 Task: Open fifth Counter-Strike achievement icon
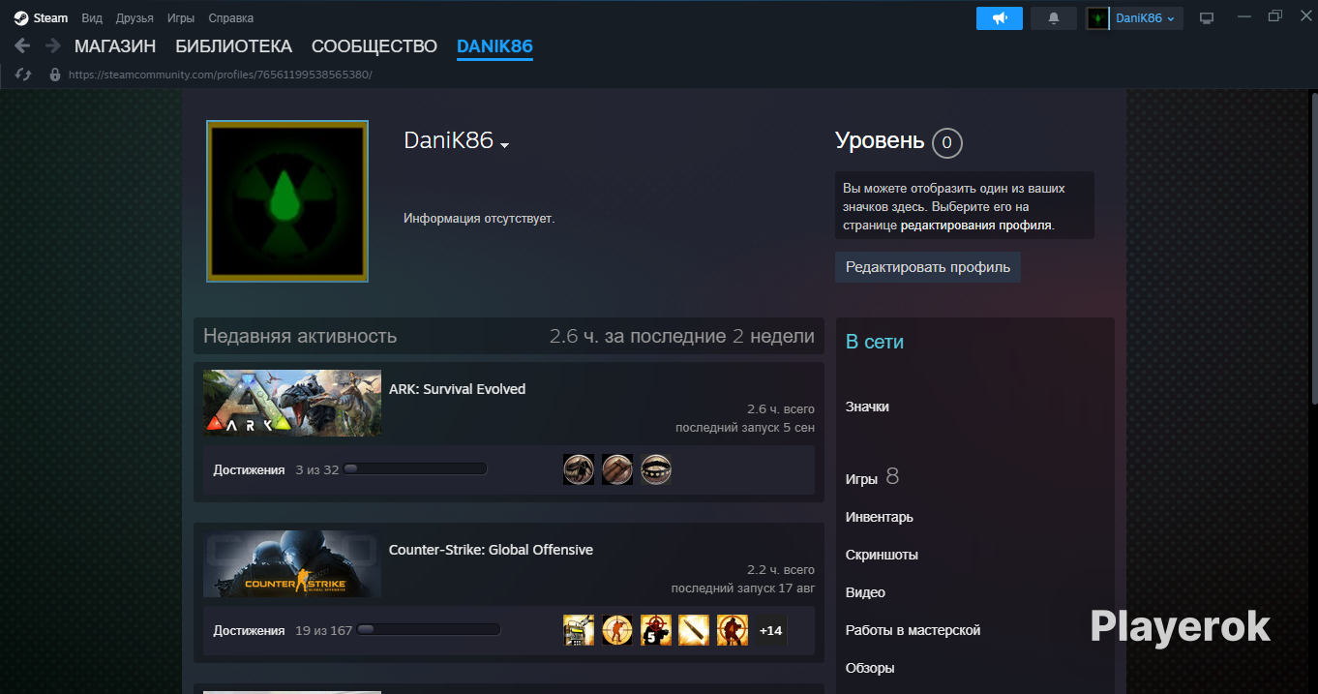[733, 630]
